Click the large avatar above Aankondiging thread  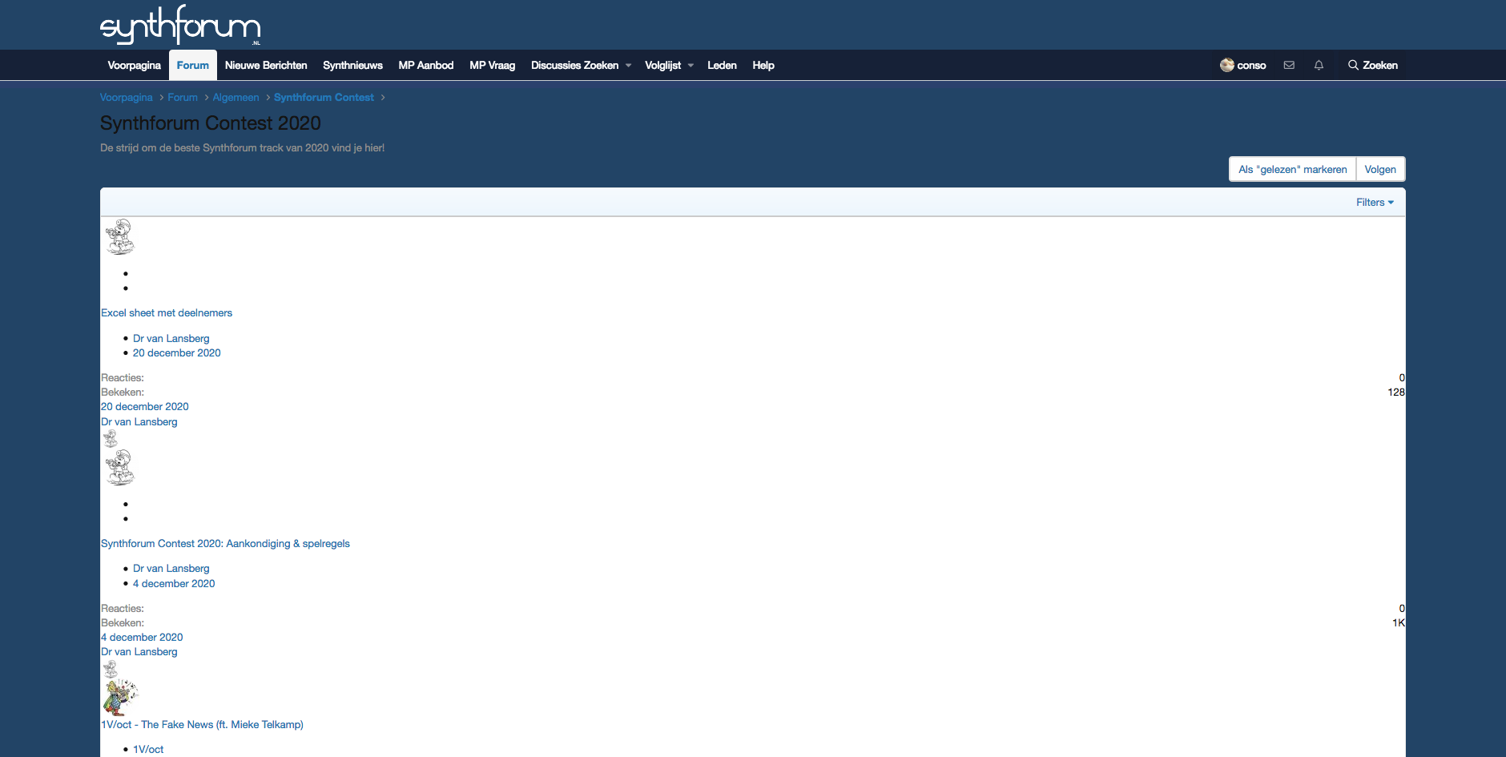pos(120,467)
